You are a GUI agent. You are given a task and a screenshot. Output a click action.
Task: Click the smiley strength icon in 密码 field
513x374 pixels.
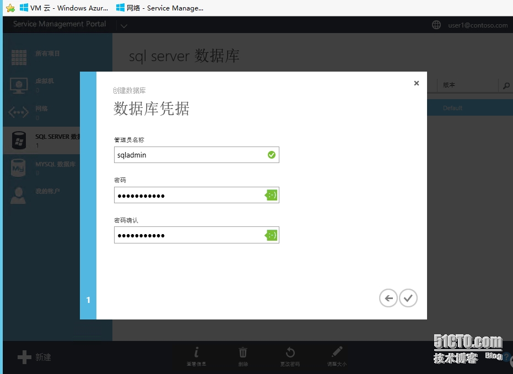271,195
